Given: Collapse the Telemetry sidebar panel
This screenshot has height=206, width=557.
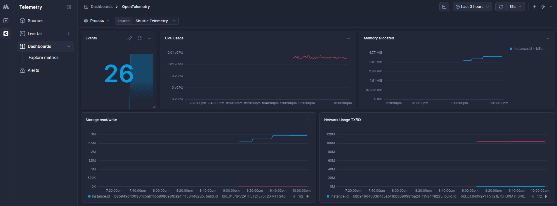Looking at the screenshot, I should click(69, 7).
